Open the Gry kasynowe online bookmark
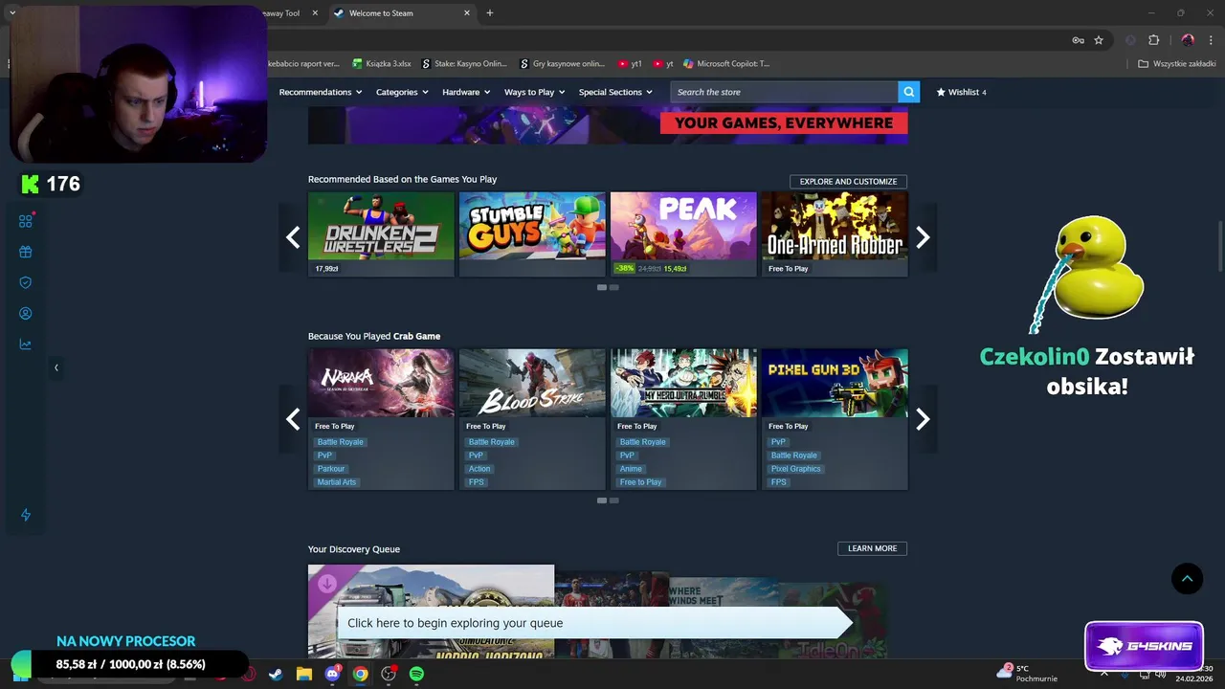 click(x=562, y=64)
